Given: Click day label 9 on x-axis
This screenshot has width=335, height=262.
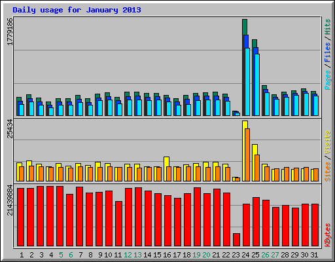Looking at the screenshot, I should (x=100, y=255).
